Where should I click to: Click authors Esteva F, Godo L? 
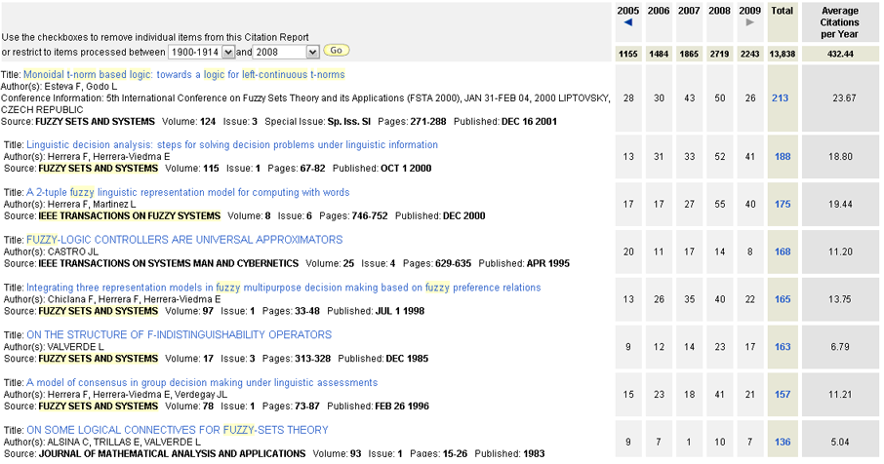click(x=81, y=86)
